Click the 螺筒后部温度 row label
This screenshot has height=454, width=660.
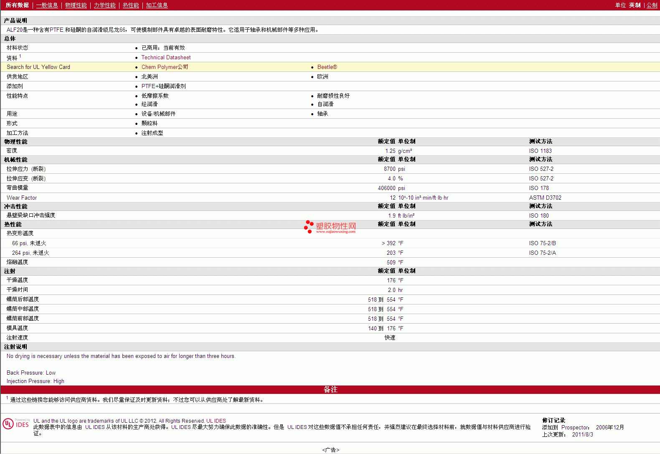(23, 299)
